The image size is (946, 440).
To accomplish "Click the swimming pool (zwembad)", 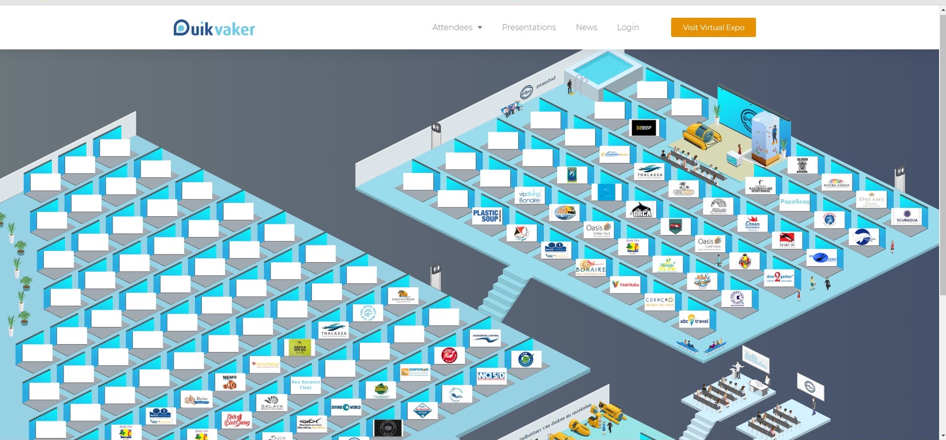I will 604,68.
